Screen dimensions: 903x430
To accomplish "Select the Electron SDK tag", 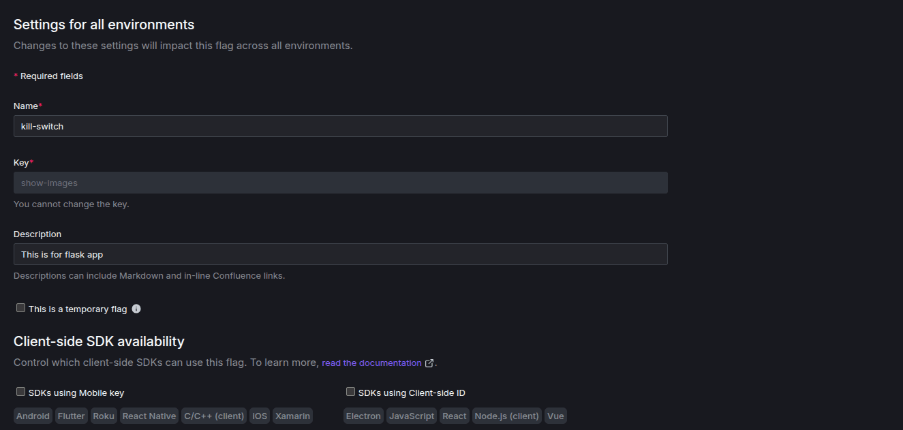I will point(363,416).
